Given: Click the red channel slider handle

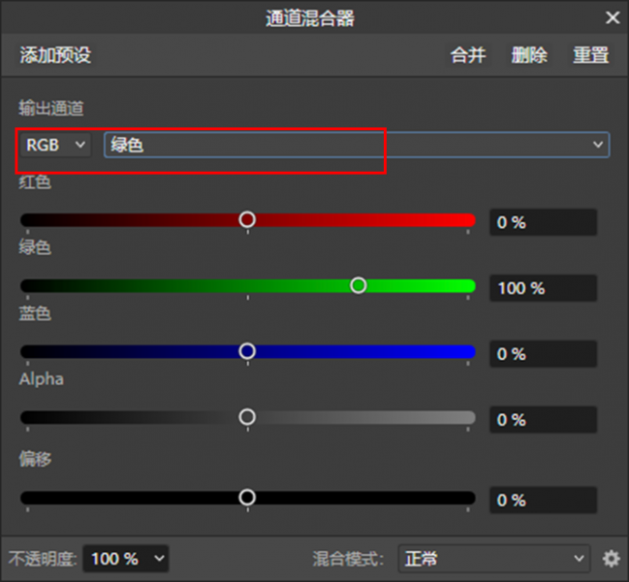Looking at the screenshot, I should click(247, 219).
